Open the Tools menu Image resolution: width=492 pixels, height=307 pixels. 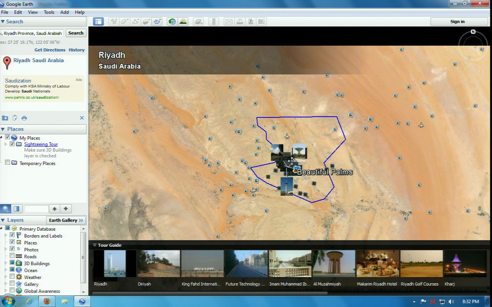point(49,12)
